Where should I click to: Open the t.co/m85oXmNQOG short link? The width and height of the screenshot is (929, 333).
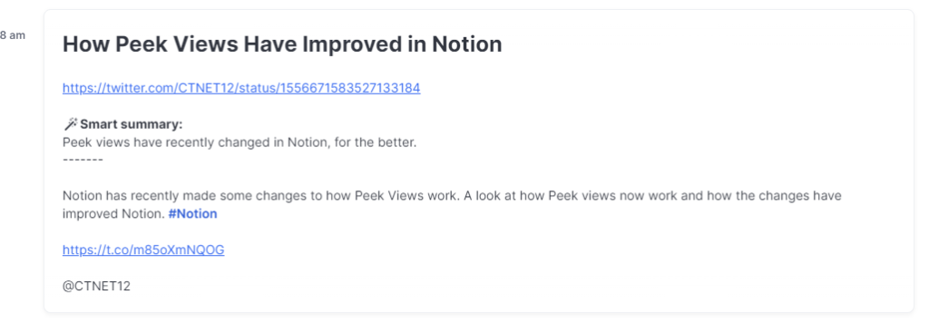[x=143, y=250]
